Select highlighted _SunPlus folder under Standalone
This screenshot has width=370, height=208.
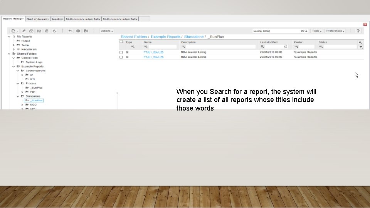click(34, 101)
